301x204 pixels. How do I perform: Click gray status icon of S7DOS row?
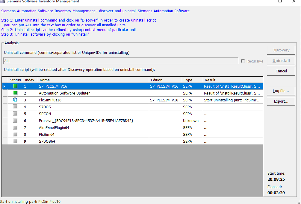click(15, 107)
